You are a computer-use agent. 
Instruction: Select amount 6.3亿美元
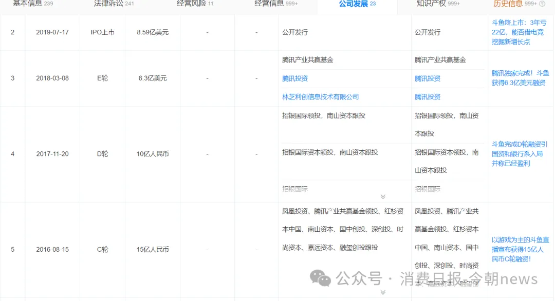click(x=153, y=78)
